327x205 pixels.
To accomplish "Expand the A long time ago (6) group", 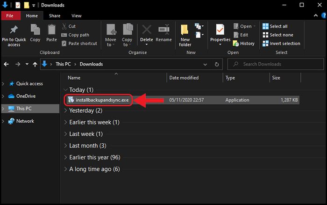I will [x=65, y=169].
